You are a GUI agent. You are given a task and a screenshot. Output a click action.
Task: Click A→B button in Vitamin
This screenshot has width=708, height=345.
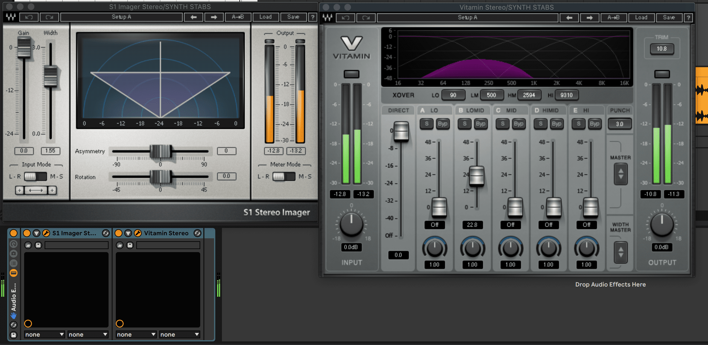click(x=614, y=18)
